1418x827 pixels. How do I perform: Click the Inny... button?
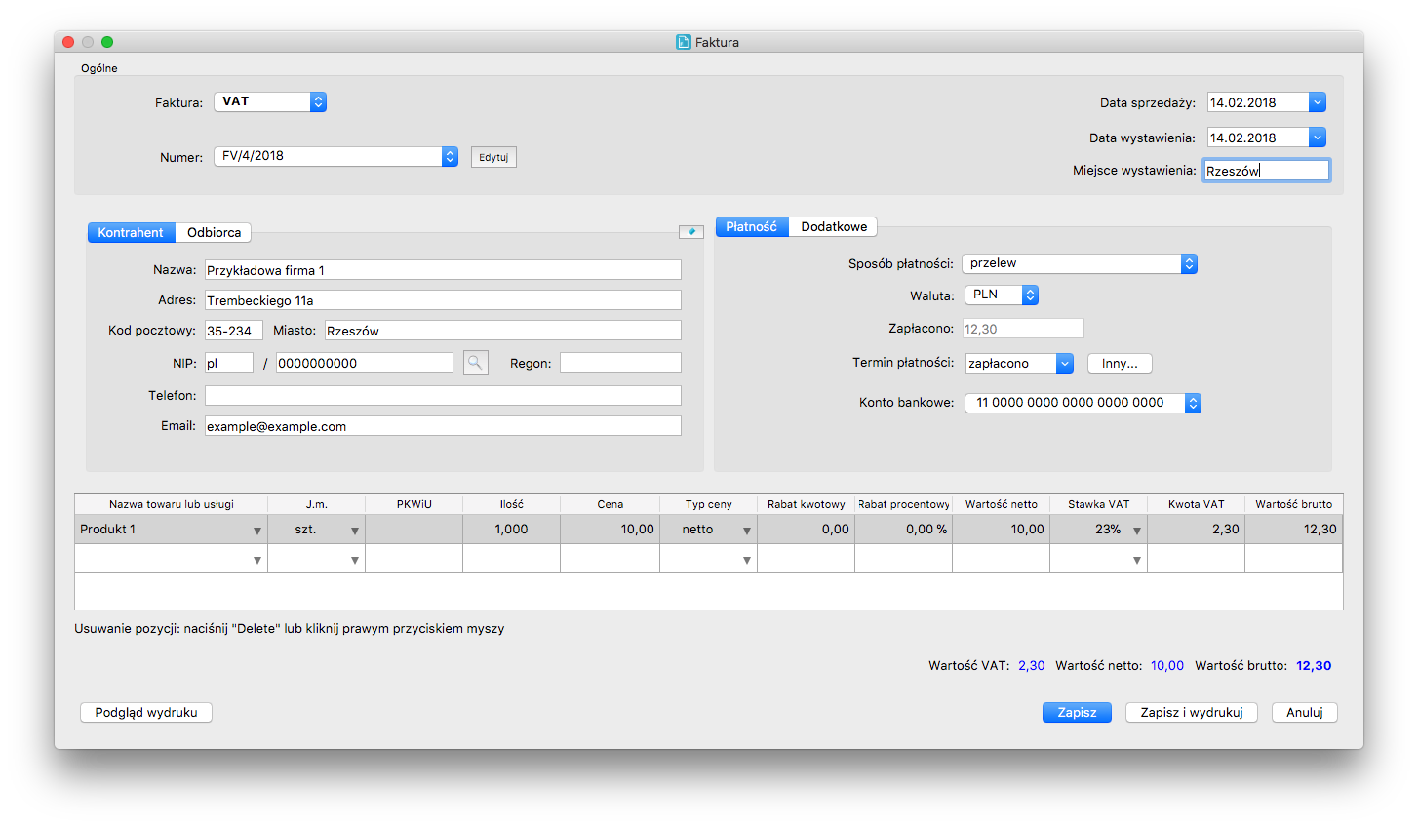pyautogui.click(x=1120, y=363)
